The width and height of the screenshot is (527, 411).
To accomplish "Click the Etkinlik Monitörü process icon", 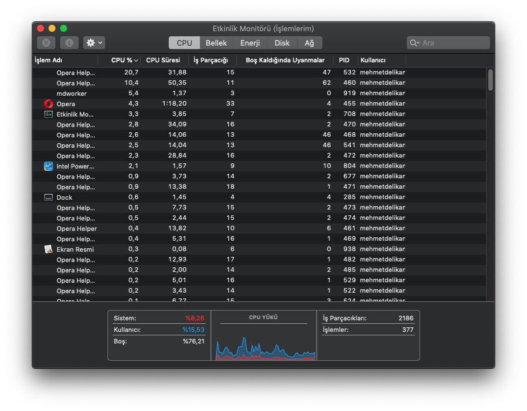I will [49, 114].
